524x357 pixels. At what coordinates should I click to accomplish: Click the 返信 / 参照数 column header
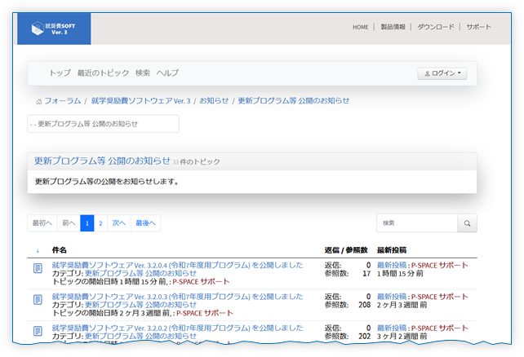coord(346,250)
